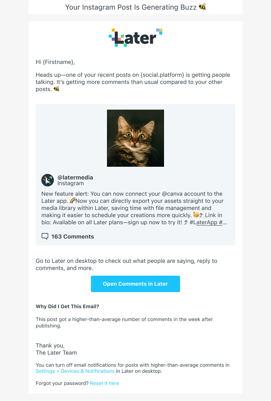Click the comment bubble icon
The width and height of the screenshot is (271, 401).
point(45,236)
